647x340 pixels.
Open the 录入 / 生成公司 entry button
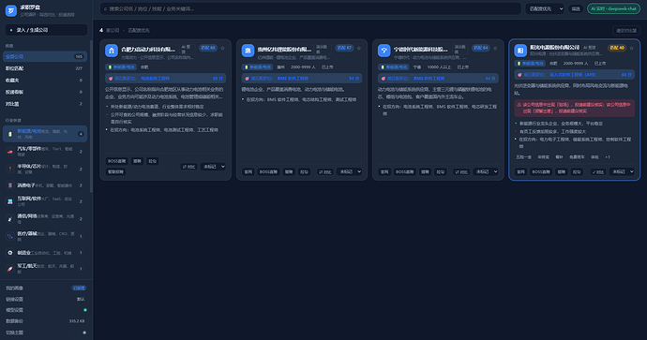[x=46, y=30]
